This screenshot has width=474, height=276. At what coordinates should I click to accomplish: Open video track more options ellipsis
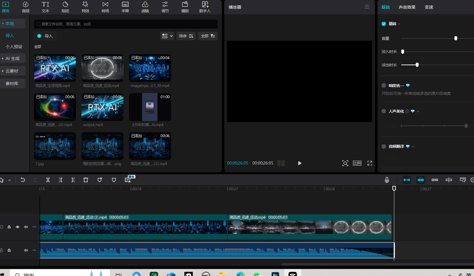34,227
